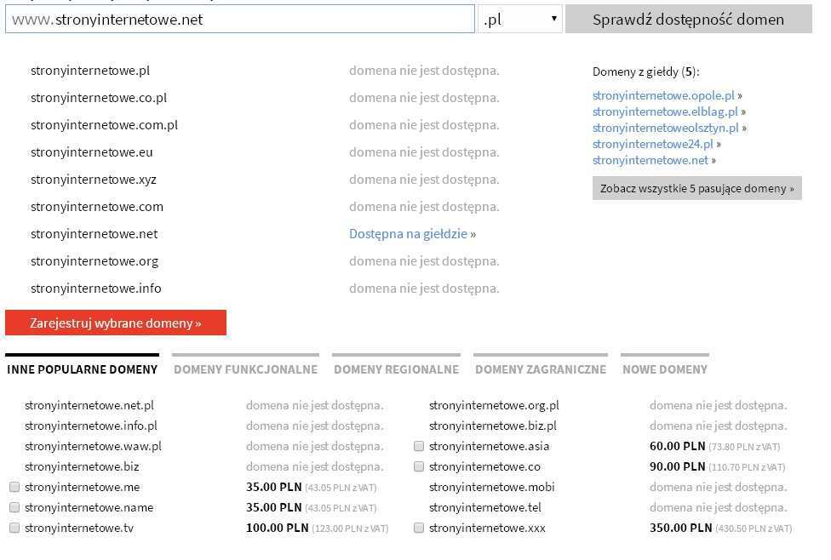Check the stronyinternetowe.me checkbox
The height and width of the screenshot is (560, 831).
14,488
